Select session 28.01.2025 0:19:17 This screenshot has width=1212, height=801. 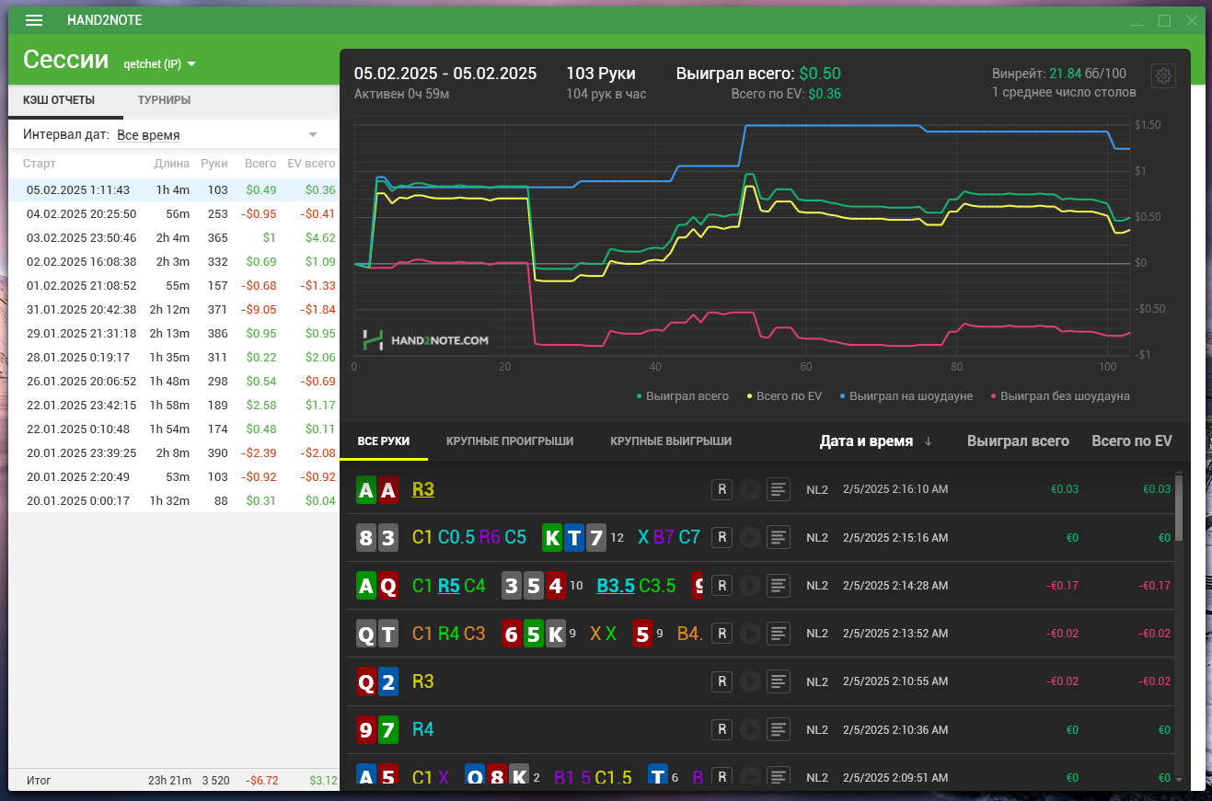click(174, 358)
